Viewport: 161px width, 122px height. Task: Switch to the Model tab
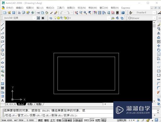tap(21, 104)
